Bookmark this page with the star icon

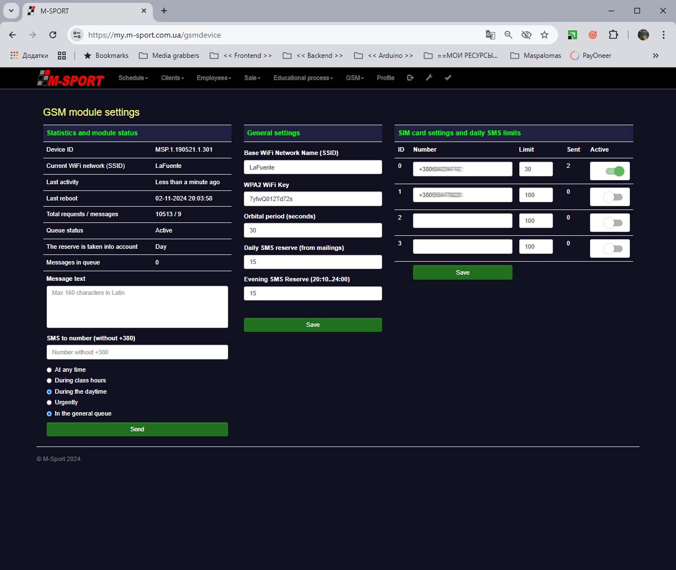(544, 35)
